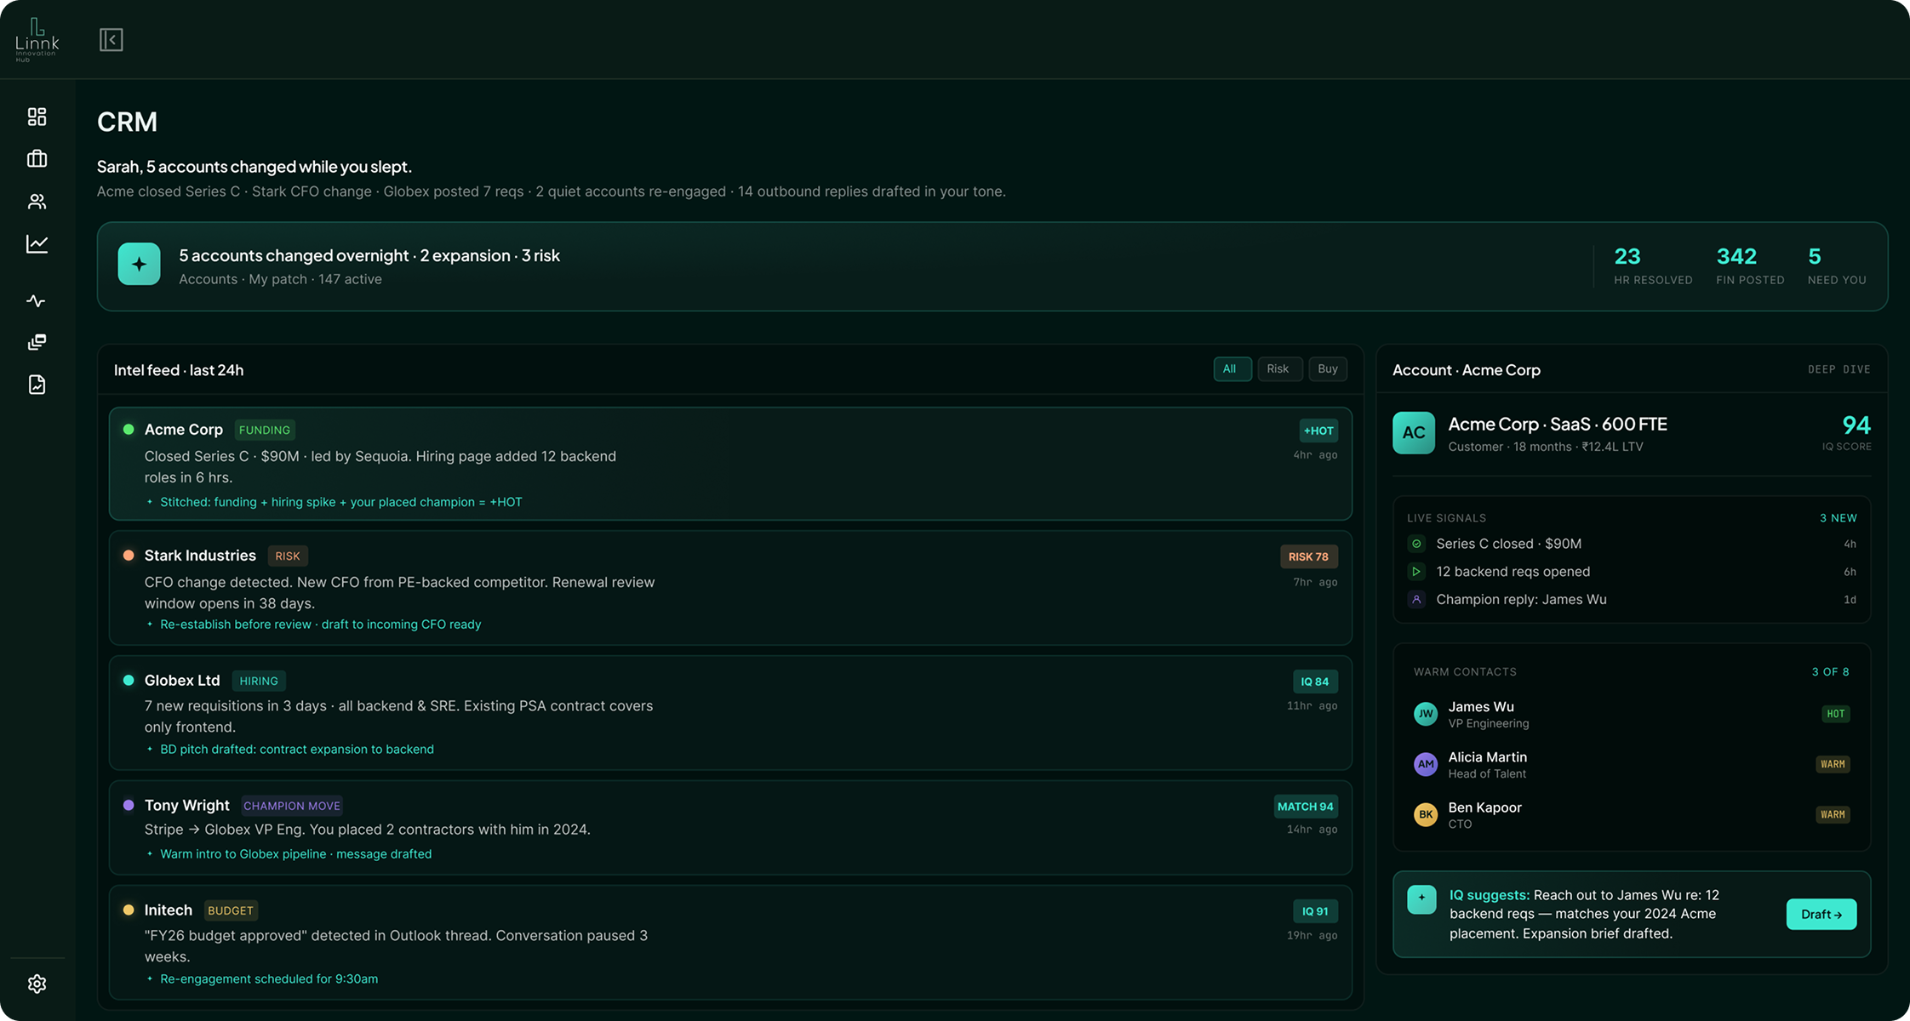Click the purple status dot beside Tony Wright
This screenshot has height=1021, width=1910.
point(129,805)
